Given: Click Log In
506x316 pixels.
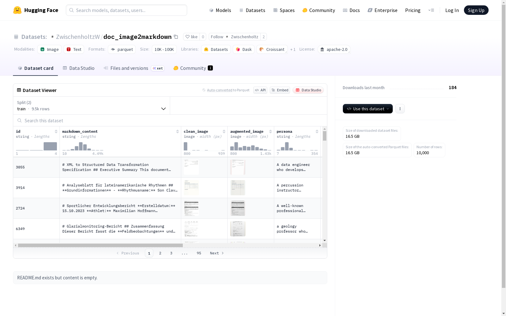Looking at the screenshot, I should pyautogui.click(x=452, y=10).
